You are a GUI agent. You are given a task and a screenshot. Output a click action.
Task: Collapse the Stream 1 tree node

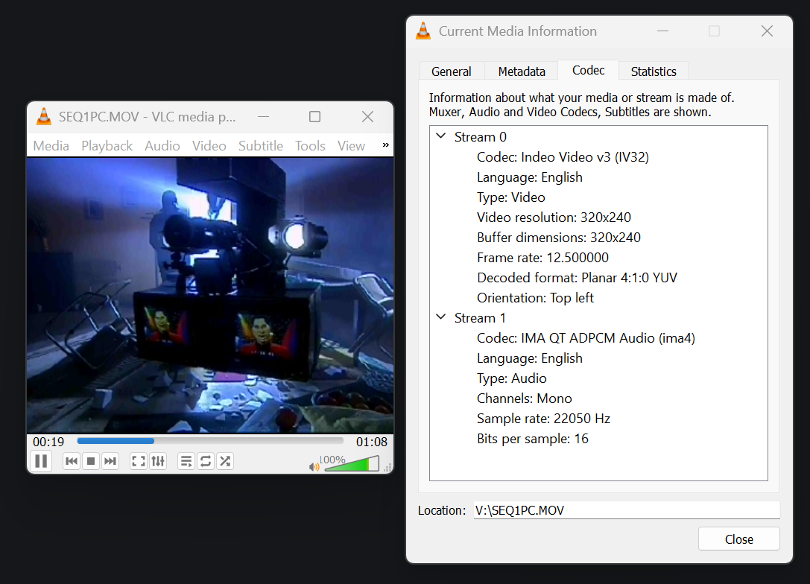pos(441,318)
